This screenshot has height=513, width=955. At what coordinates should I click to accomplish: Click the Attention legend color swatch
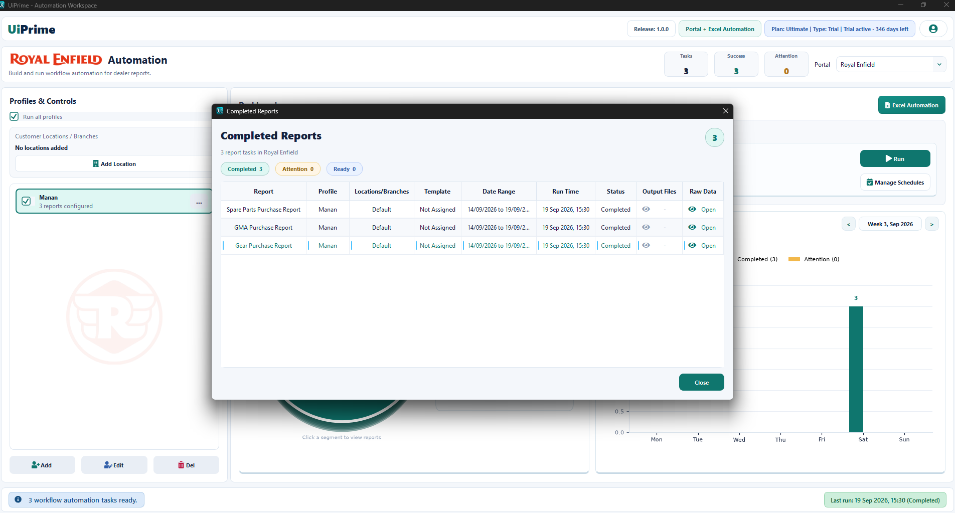coord(794,259)
